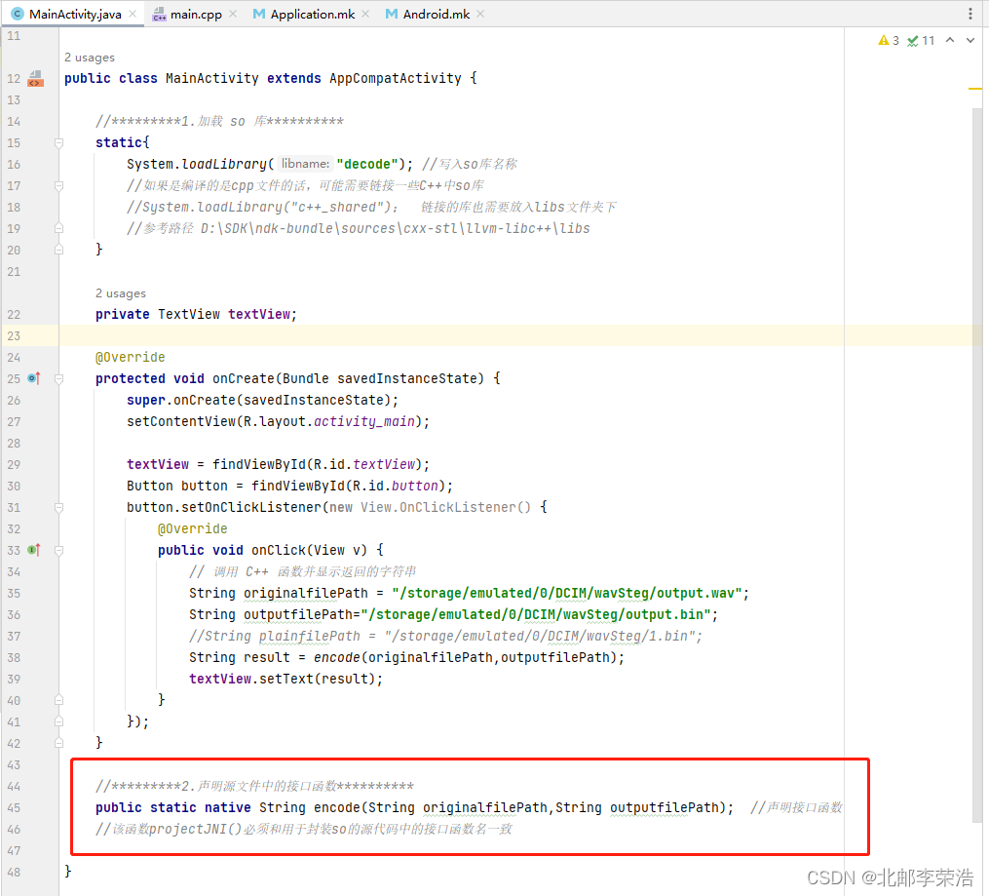989x896 pixels.
Task: Collapse the onCreate method fold arrow
Action: [x=58, y=378]
